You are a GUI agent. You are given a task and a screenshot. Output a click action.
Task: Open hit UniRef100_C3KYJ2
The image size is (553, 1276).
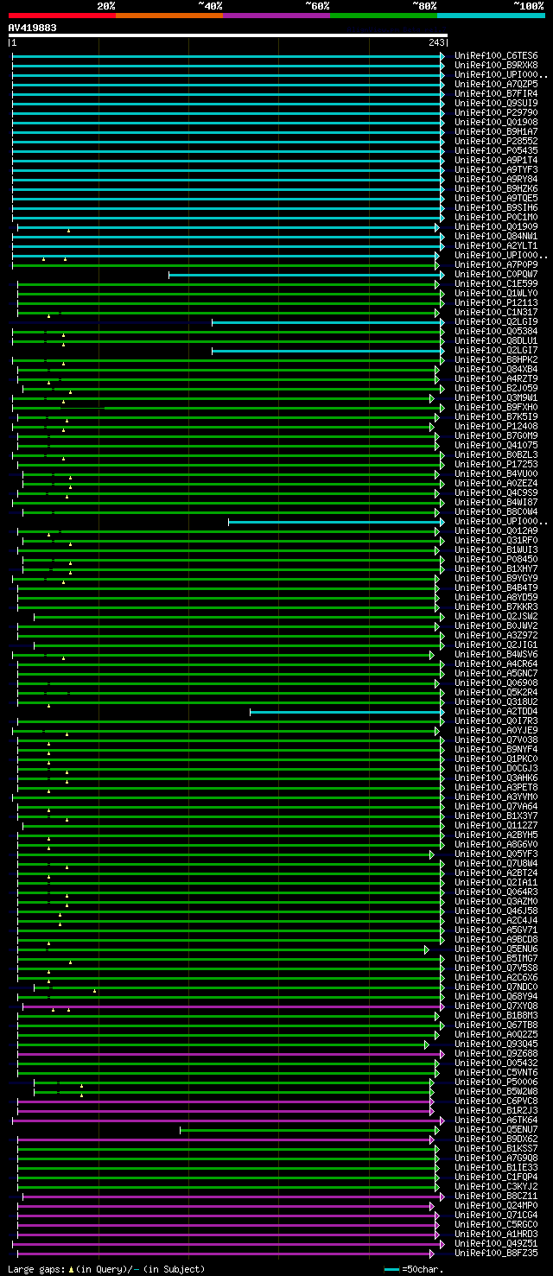coord(496,1186)
